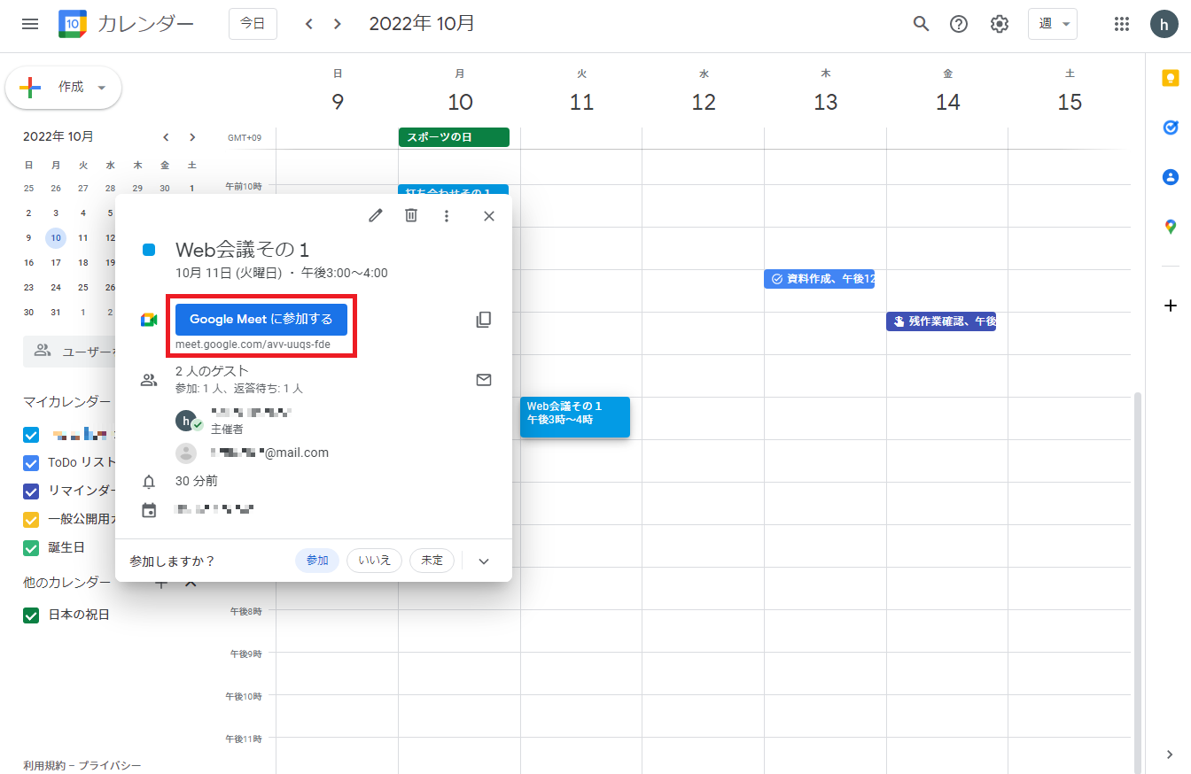Open the 利用規約 link
This screenshot has height=774, width=1191.
[x=46, y=765]
